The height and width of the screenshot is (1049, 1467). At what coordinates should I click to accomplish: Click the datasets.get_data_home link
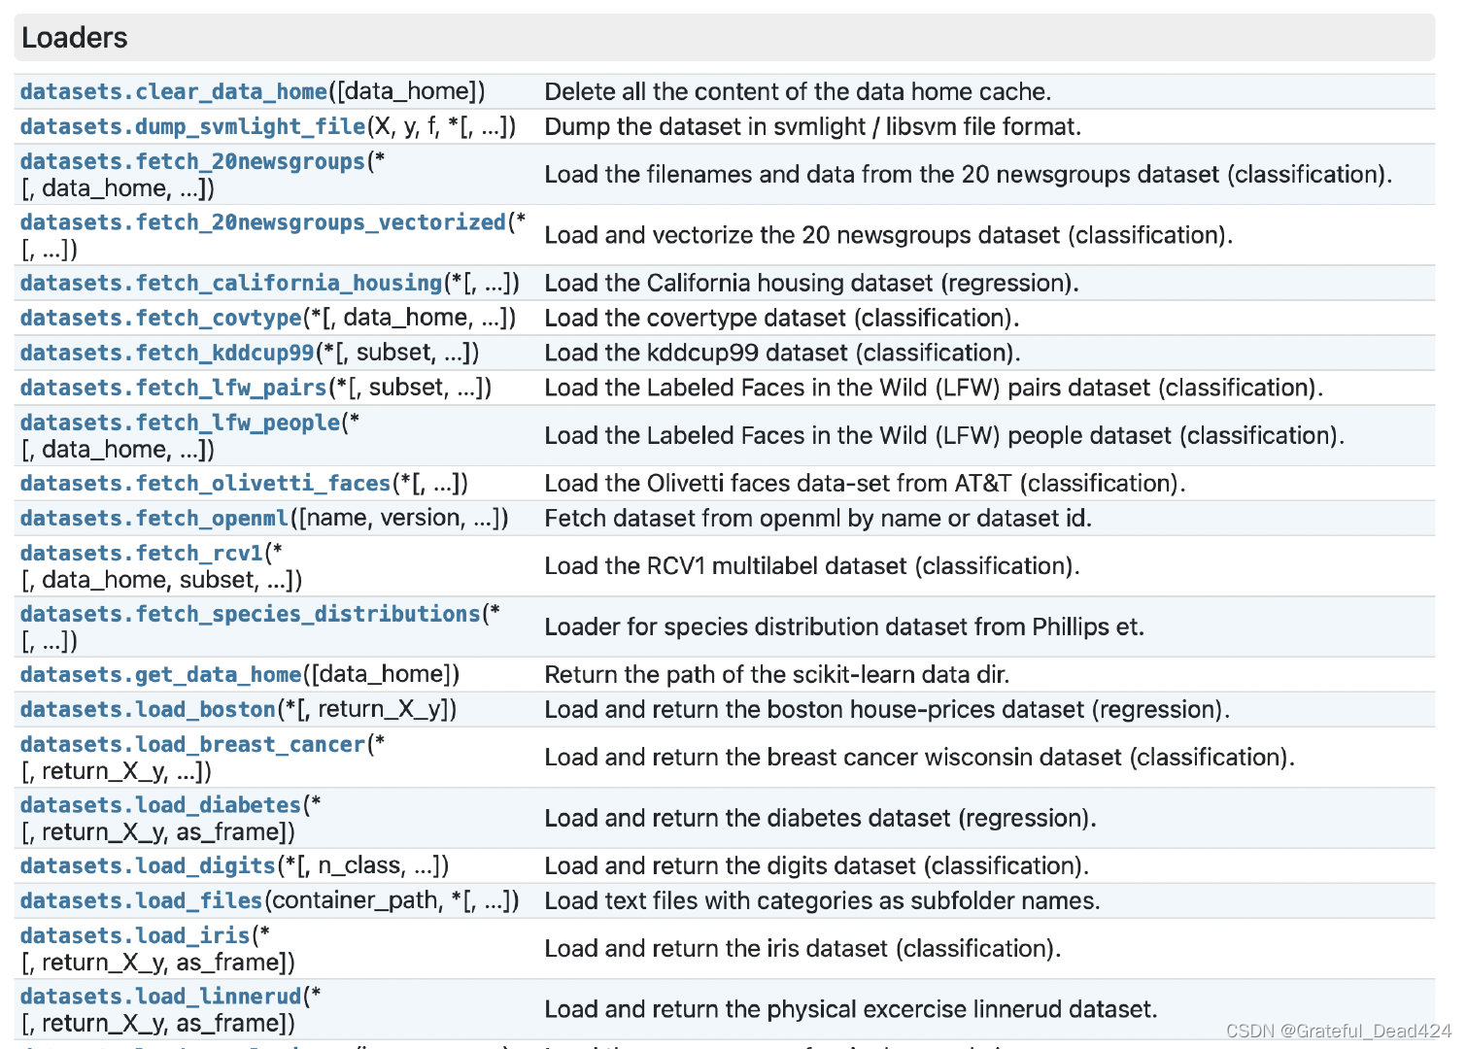coord(160,675)
